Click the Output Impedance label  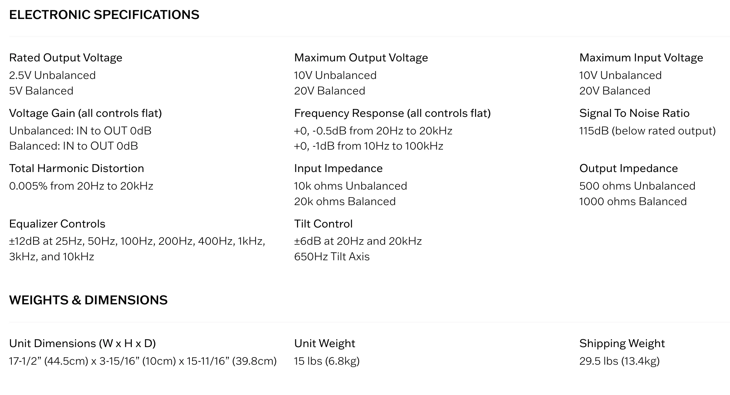pos(629,168)
